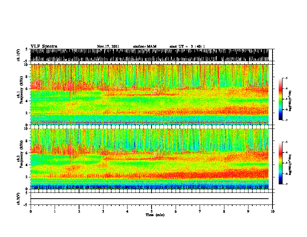Click the "ch.3(V)" axis label
The width and height of the screenshot is (307, 237).
(x=19, y=199)
